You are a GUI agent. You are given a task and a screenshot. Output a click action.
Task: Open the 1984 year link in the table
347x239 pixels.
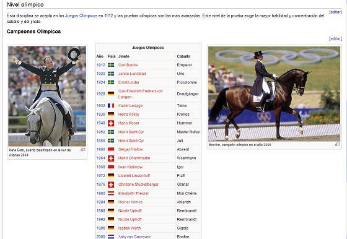point(100,202)
